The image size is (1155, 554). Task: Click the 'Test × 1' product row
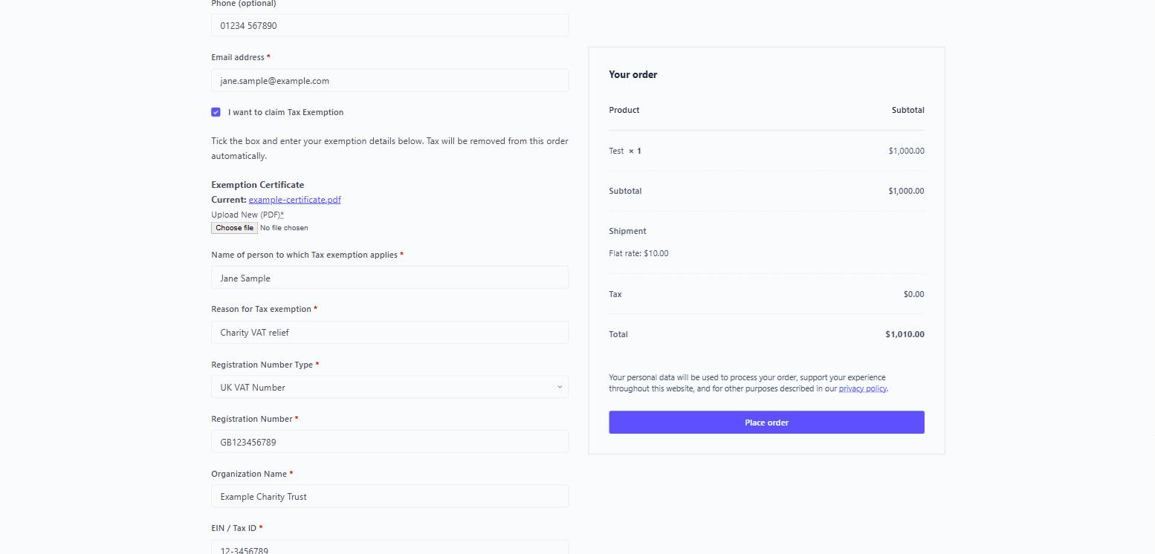[766, 151]
